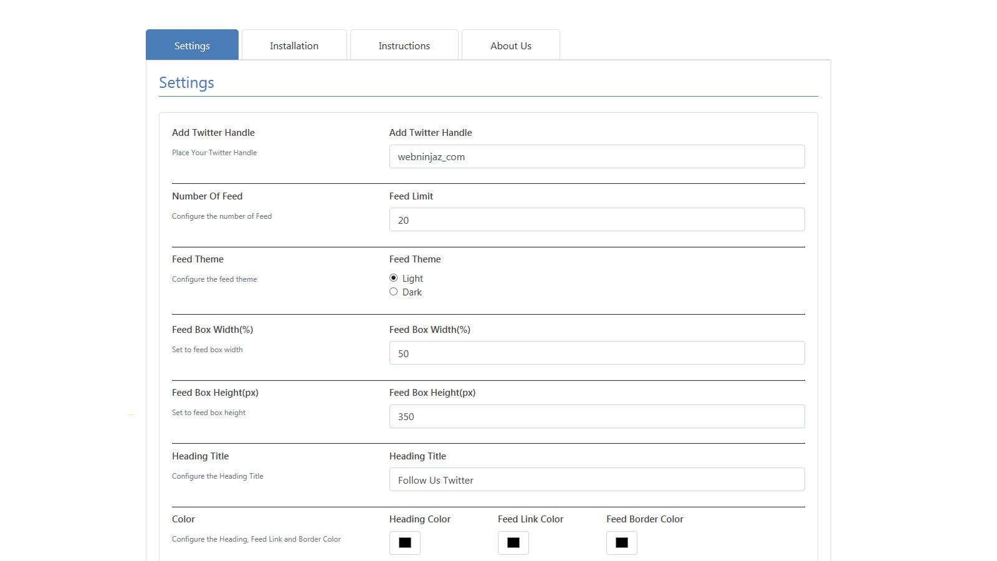Select the Follow Us Twitter heading field
Viewport: 997px width, 561px height.
596,479
